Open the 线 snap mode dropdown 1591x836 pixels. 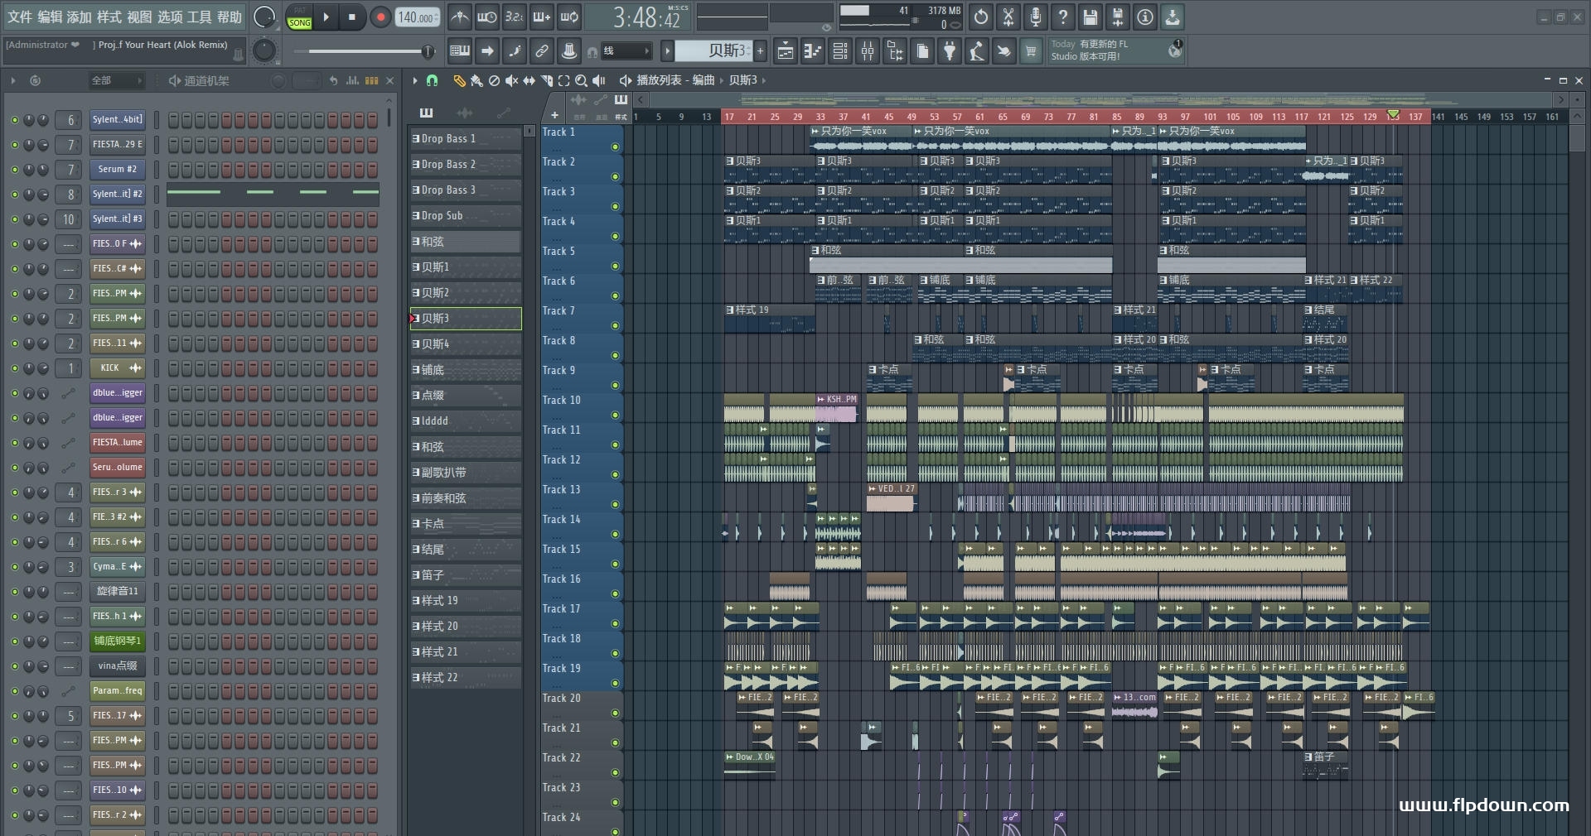[x=627, y=51]
